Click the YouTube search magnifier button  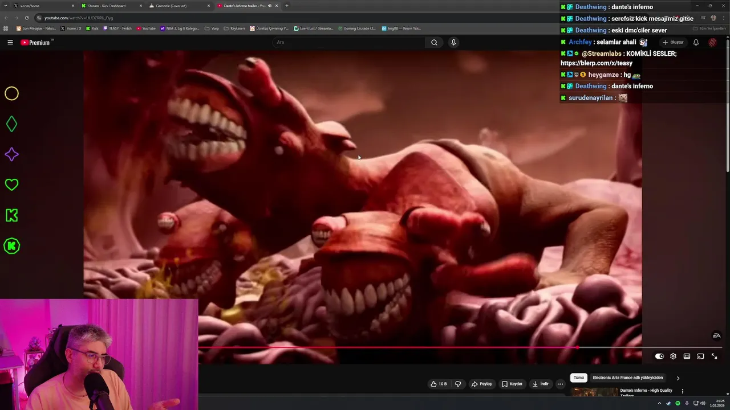[x=434, y=42]
